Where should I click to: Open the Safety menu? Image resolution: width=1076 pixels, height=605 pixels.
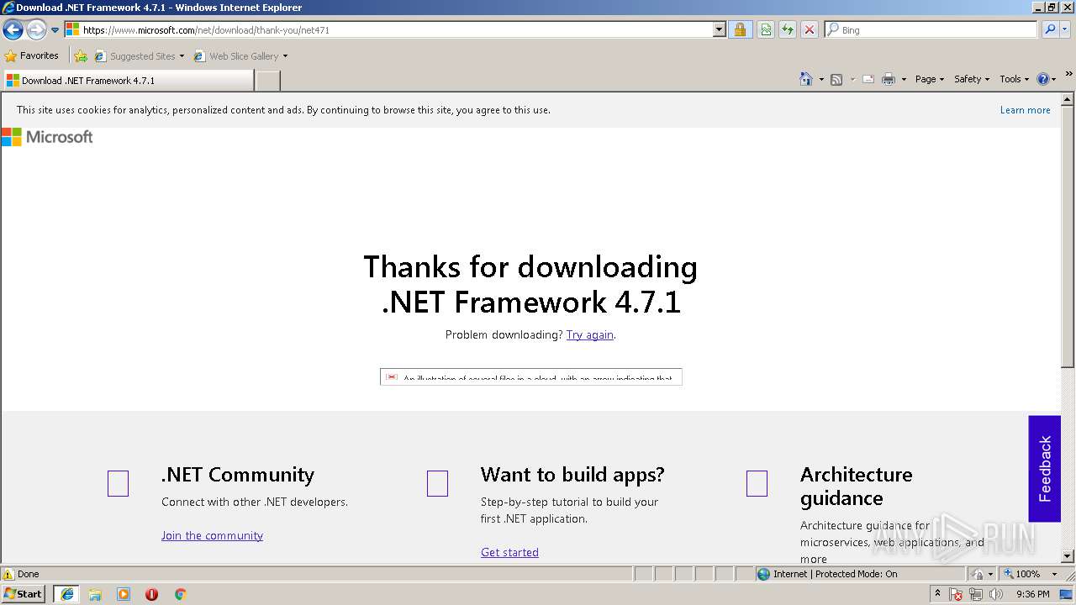click(972, 79)
